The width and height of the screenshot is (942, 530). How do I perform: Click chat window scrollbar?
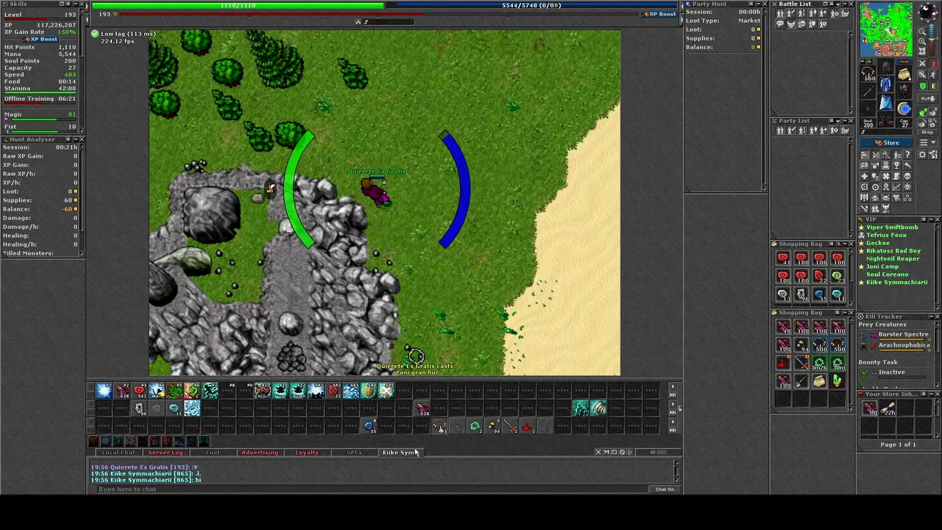tap(676, 470)
